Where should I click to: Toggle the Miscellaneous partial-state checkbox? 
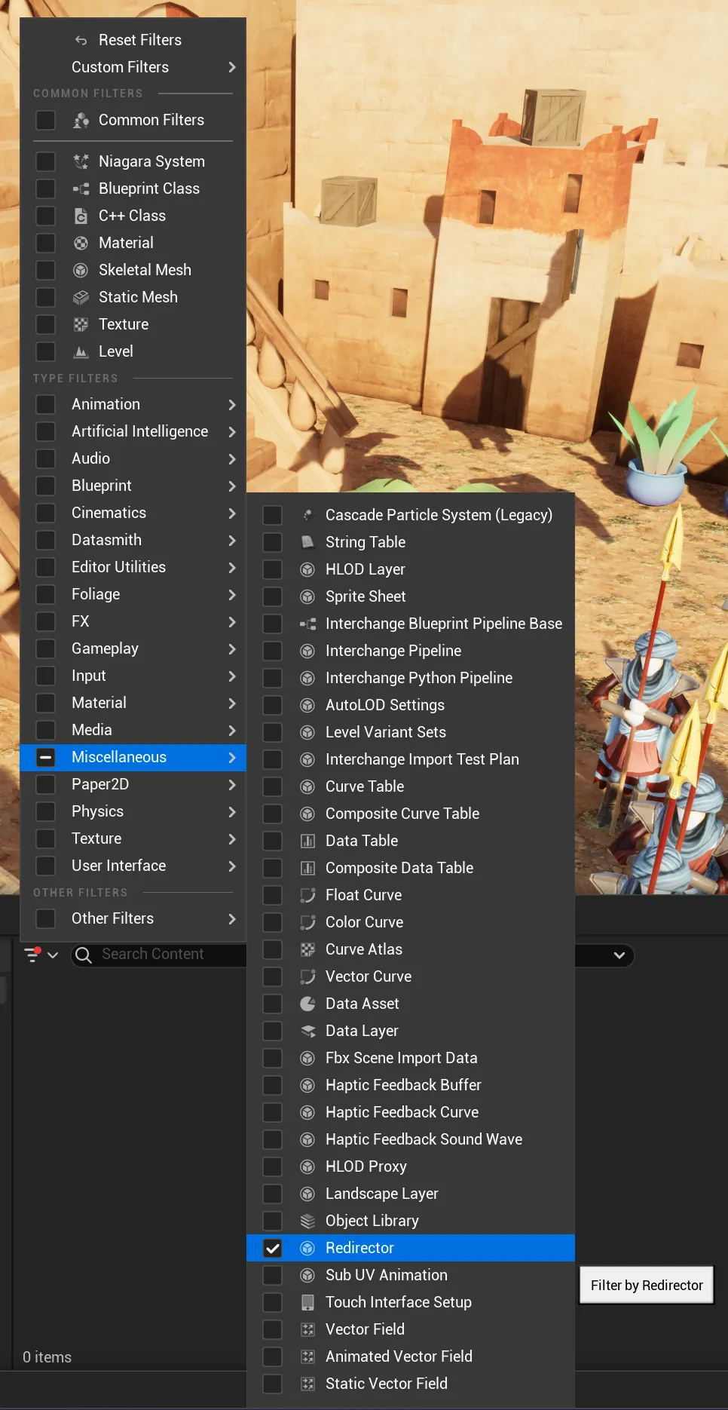click(46, 757)
